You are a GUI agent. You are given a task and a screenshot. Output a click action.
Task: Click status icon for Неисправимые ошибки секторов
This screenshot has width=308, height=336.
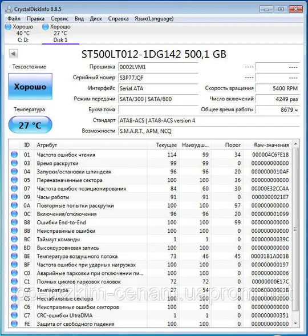point(14,307)
